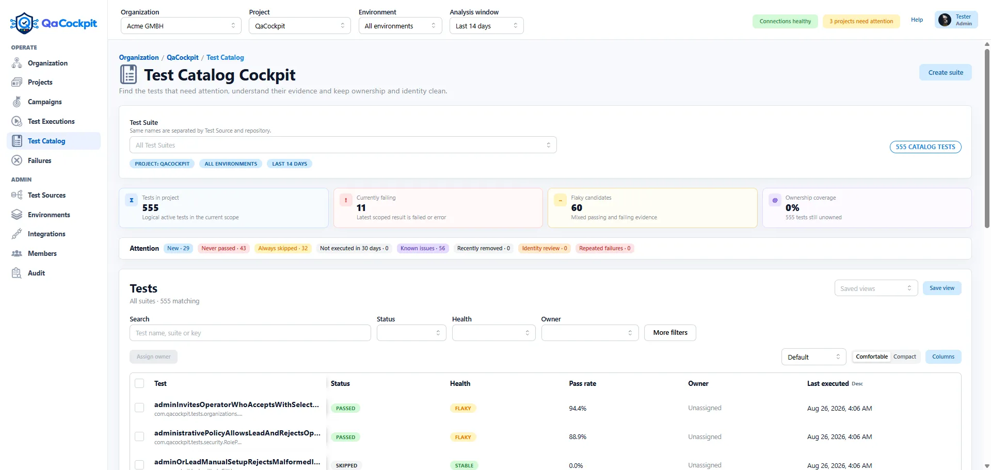The width and height of the screenshot is (991, 470).
Task: Click the Organization breadcrumb link
Action: [x=139, y=57]
